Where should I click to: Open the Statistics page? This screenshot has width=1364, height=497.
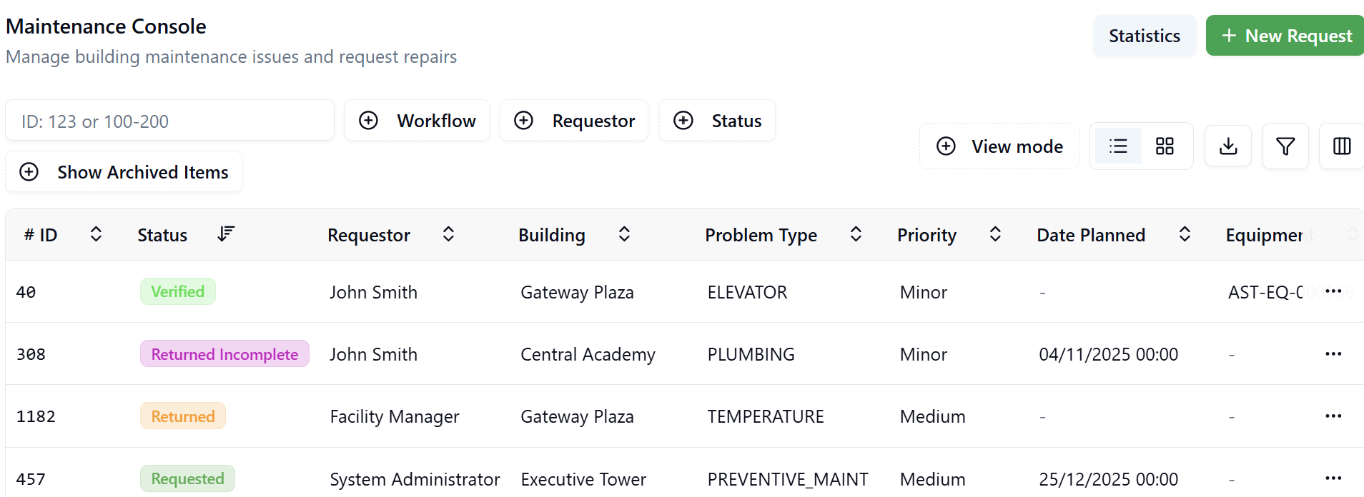click(x=1145, y=36)
